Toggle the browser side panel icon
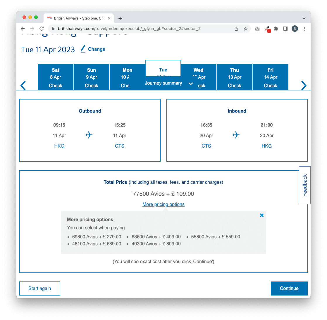 click(x=285, y=29)
